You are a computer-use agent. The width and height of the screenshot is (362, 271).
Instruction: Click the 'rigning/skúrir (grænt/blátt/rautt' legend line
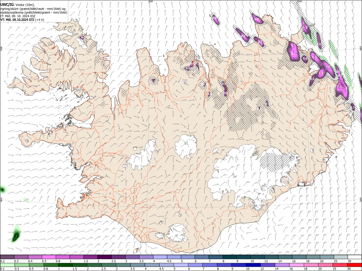33,9
